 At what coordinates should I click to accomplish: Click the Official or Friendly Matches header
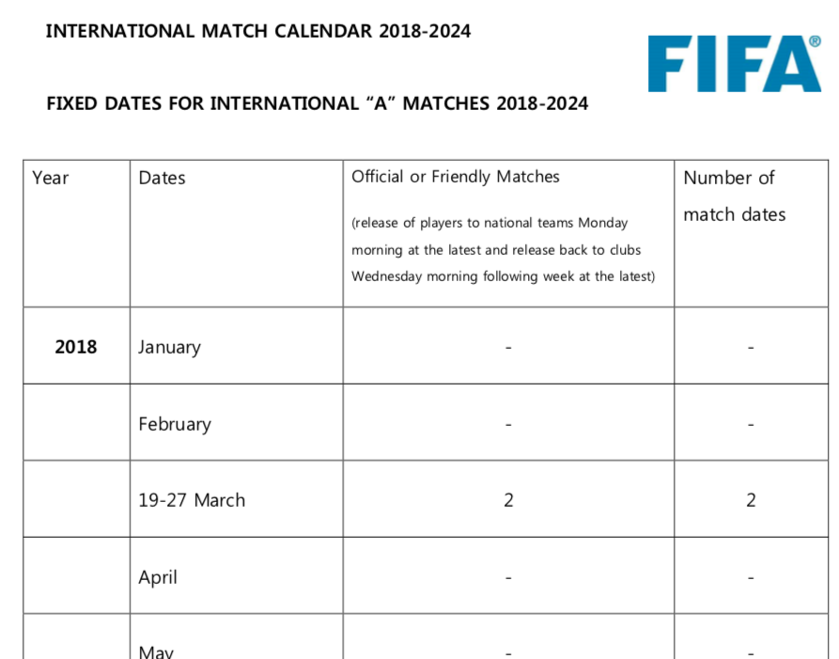pos(456,177)
